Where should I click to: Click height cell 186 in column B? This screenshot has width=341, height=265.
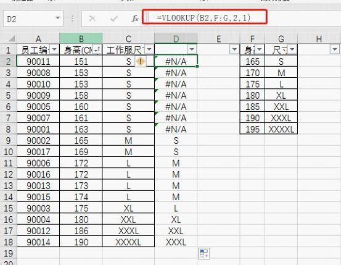pyautogui.click(x=81, y=231)
